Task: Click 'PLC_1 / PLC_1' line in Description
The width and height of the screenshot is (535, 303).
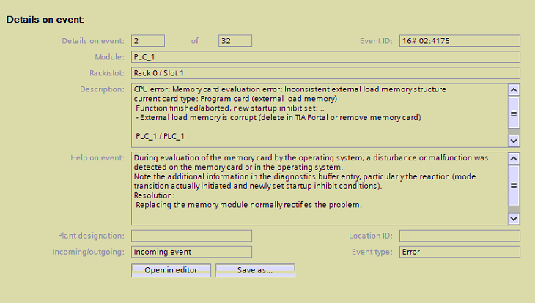Action: pyautogui.click(x=160, y=136)
